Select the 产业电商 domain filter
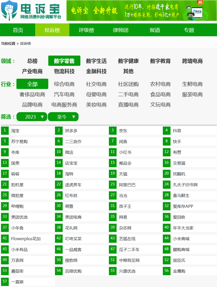 (32, 71)
